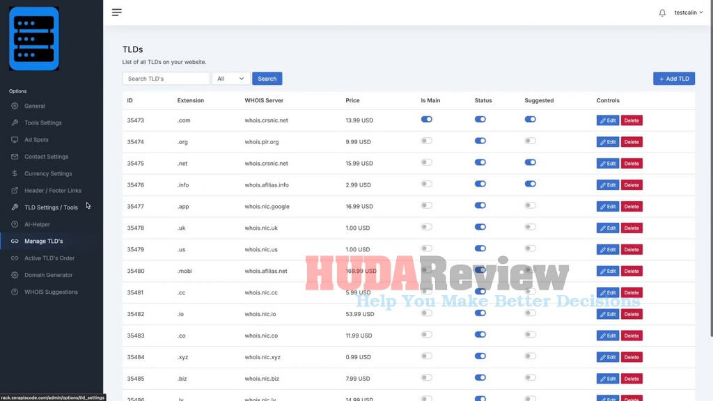This screenshot has height=401, width=713.
Task: Edit the .com TLD row
Action: point(607,120)
